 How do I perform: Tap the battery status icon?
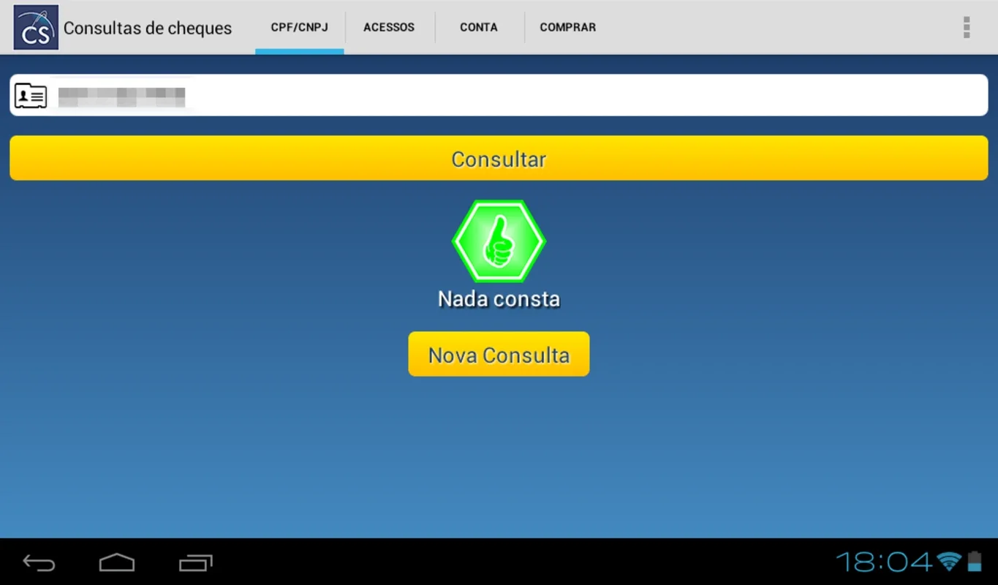[975, 562]
